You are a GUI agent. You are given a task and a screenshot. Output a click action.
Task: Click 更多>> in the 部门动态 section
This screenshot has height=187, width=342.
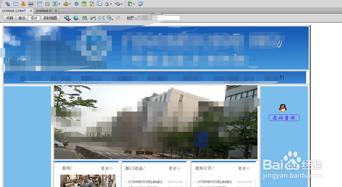(x=175, y=168)
